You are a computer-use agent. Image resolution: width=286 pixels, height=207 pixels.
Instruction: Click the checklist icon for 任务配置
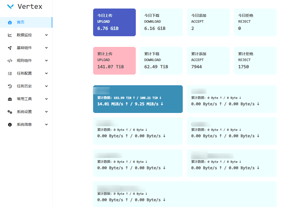point(10,74)
